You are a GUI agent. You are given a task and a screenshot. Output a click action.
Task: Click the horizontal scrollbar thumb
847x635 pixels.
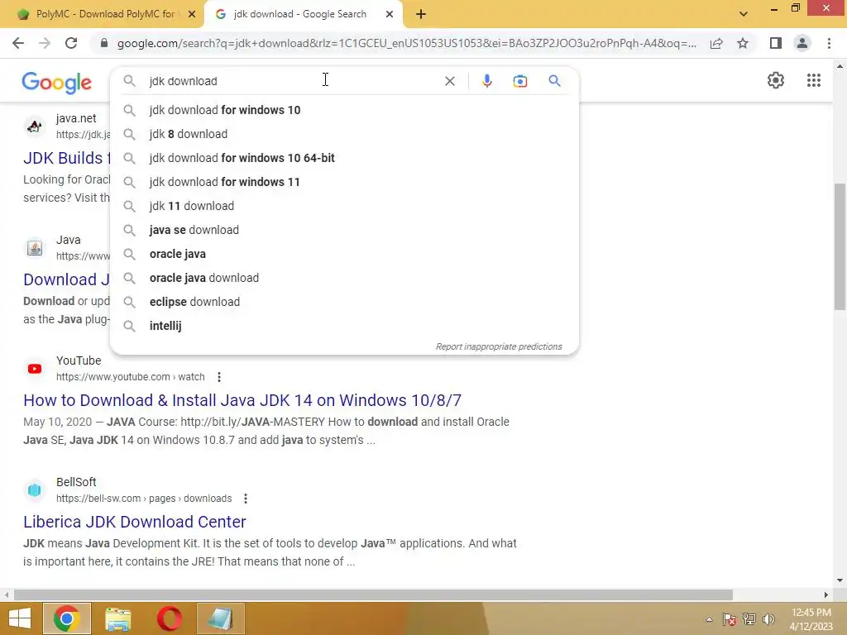coord(373,594)
